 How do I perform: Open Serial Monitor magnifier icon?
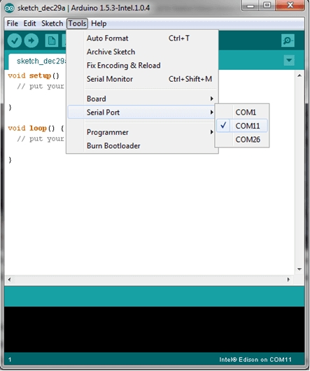288,41
